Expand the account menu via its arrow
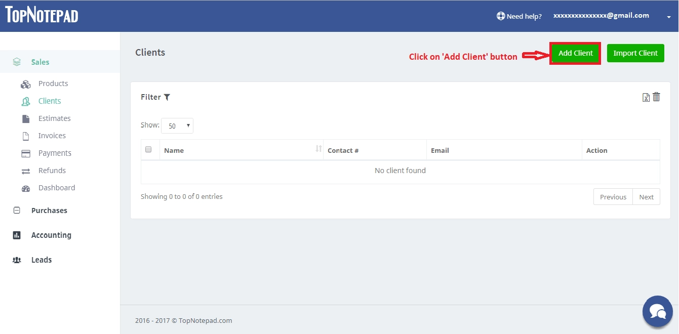 [669, 17]
